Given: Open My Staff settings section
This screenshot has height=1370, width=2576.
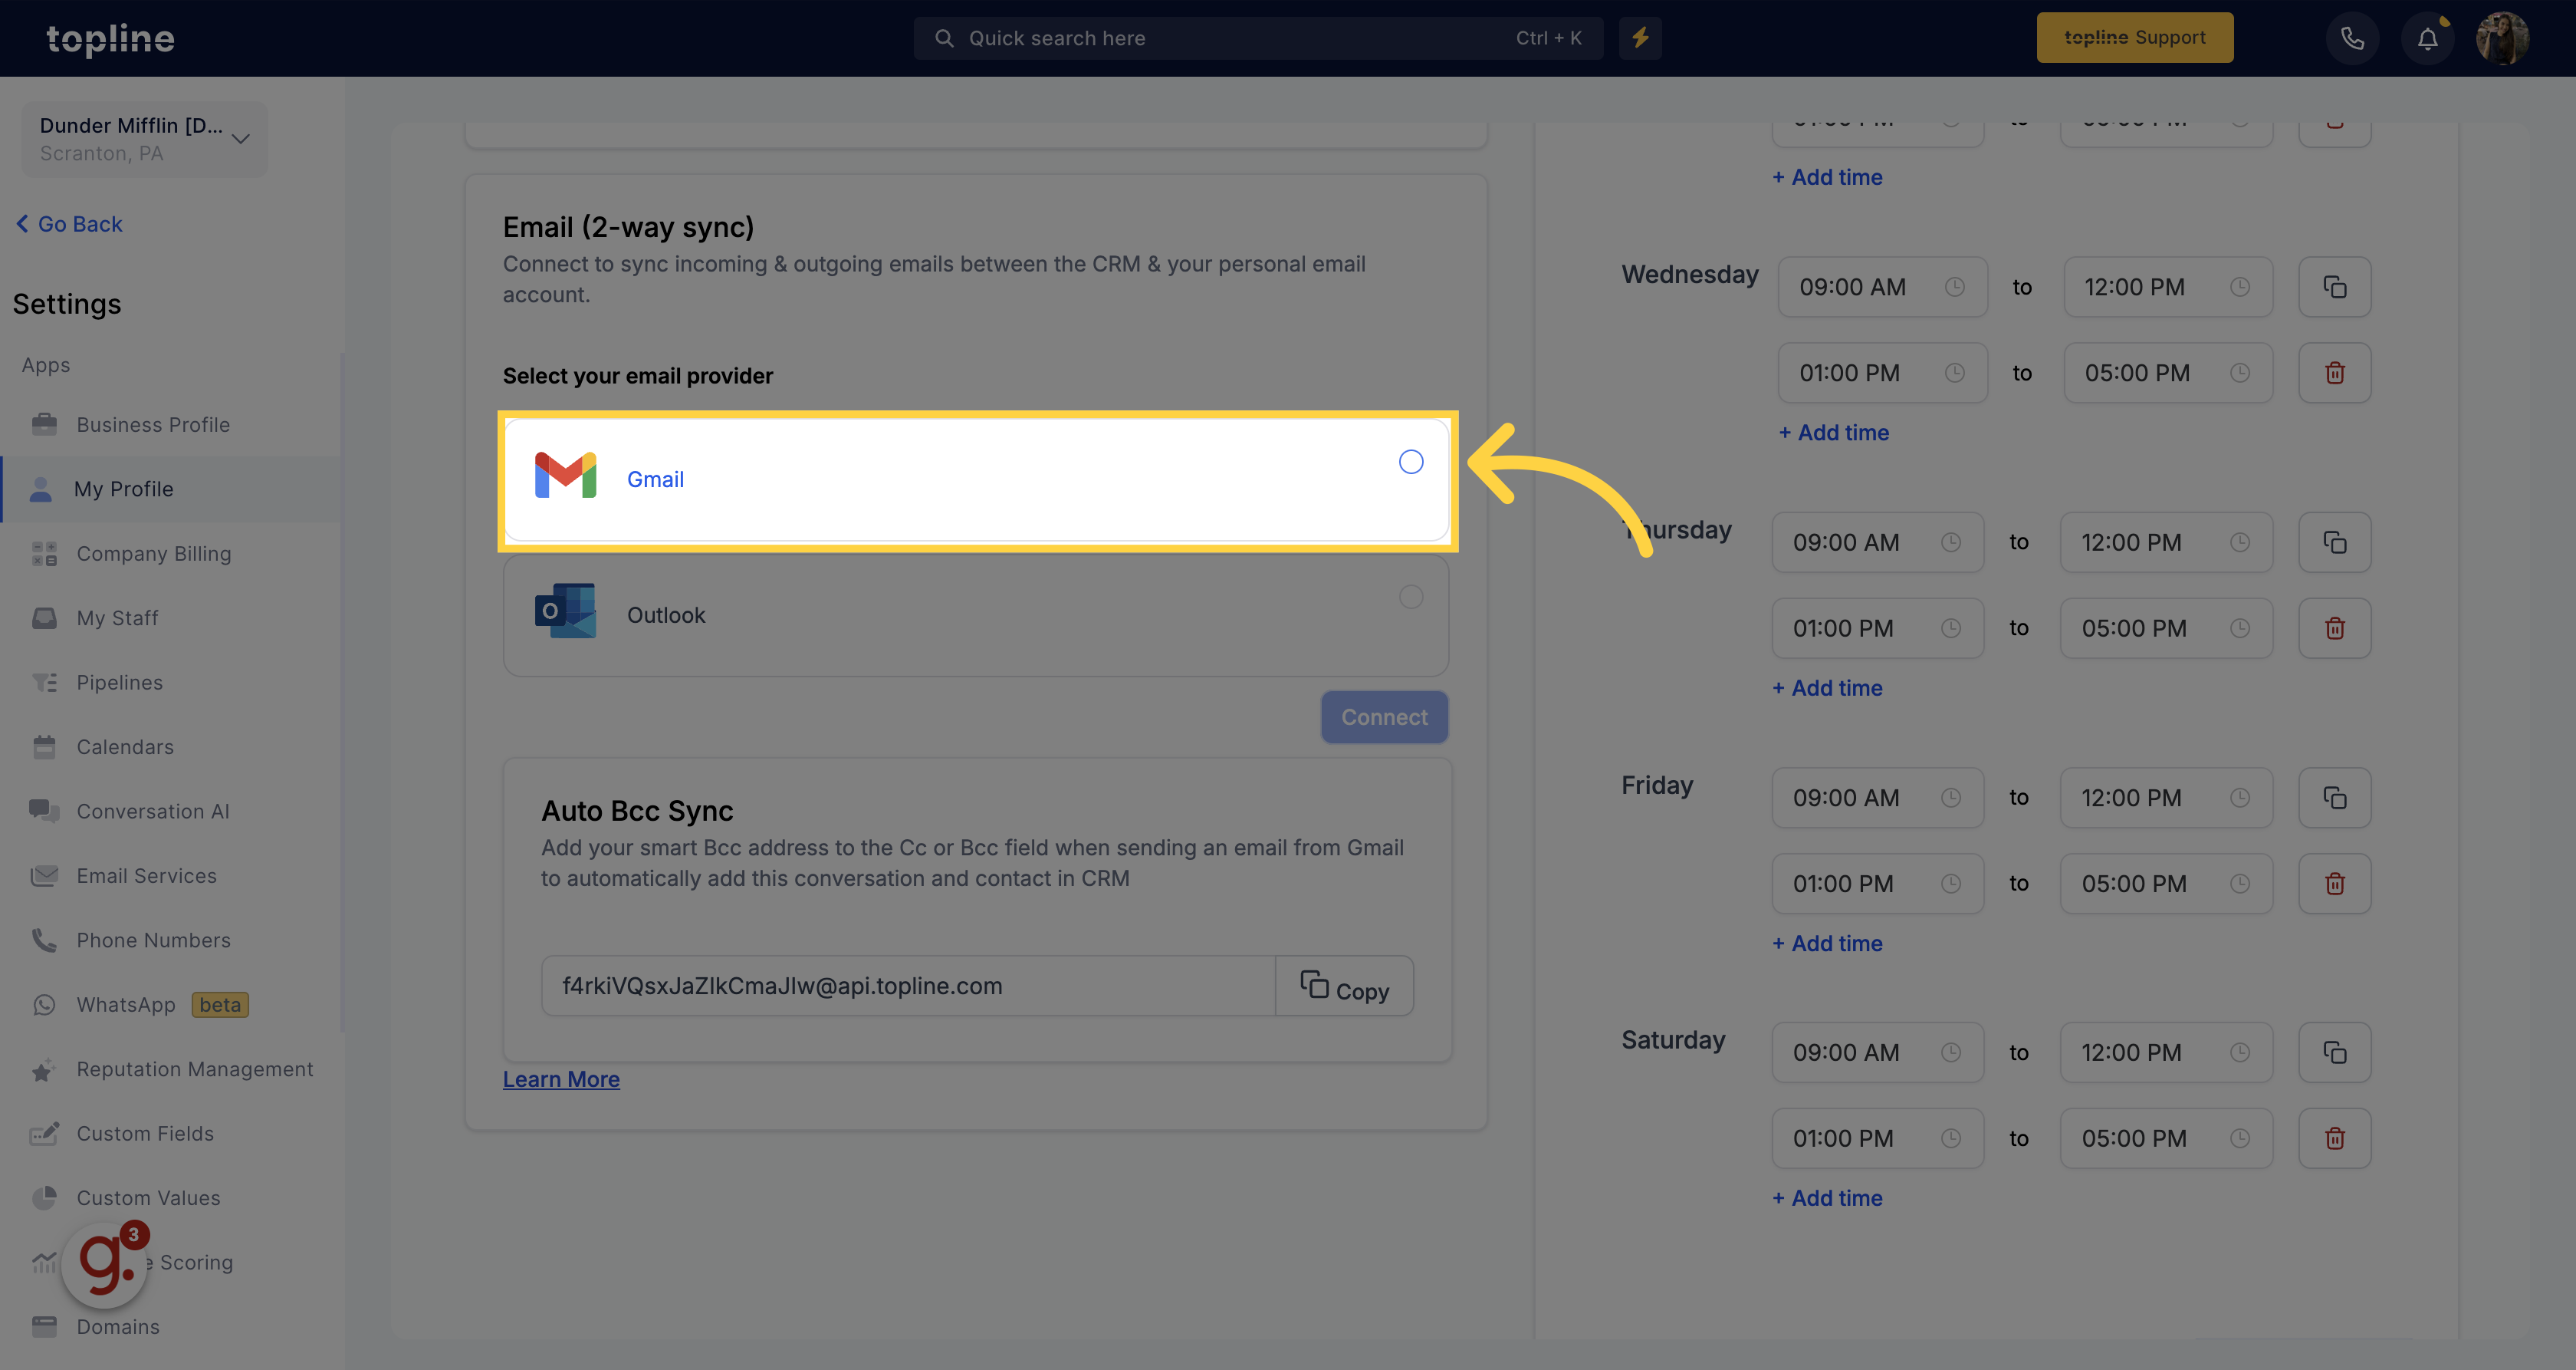Looking at the screenshot, I should [117, 617].
